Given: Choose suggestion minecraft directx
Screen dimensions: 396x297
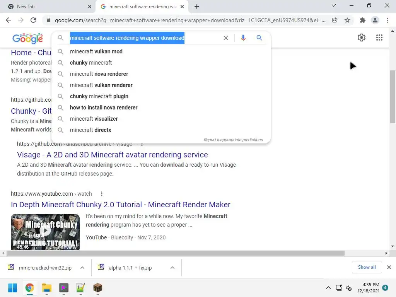Looking at the screenshot, I should click(161, 130).
